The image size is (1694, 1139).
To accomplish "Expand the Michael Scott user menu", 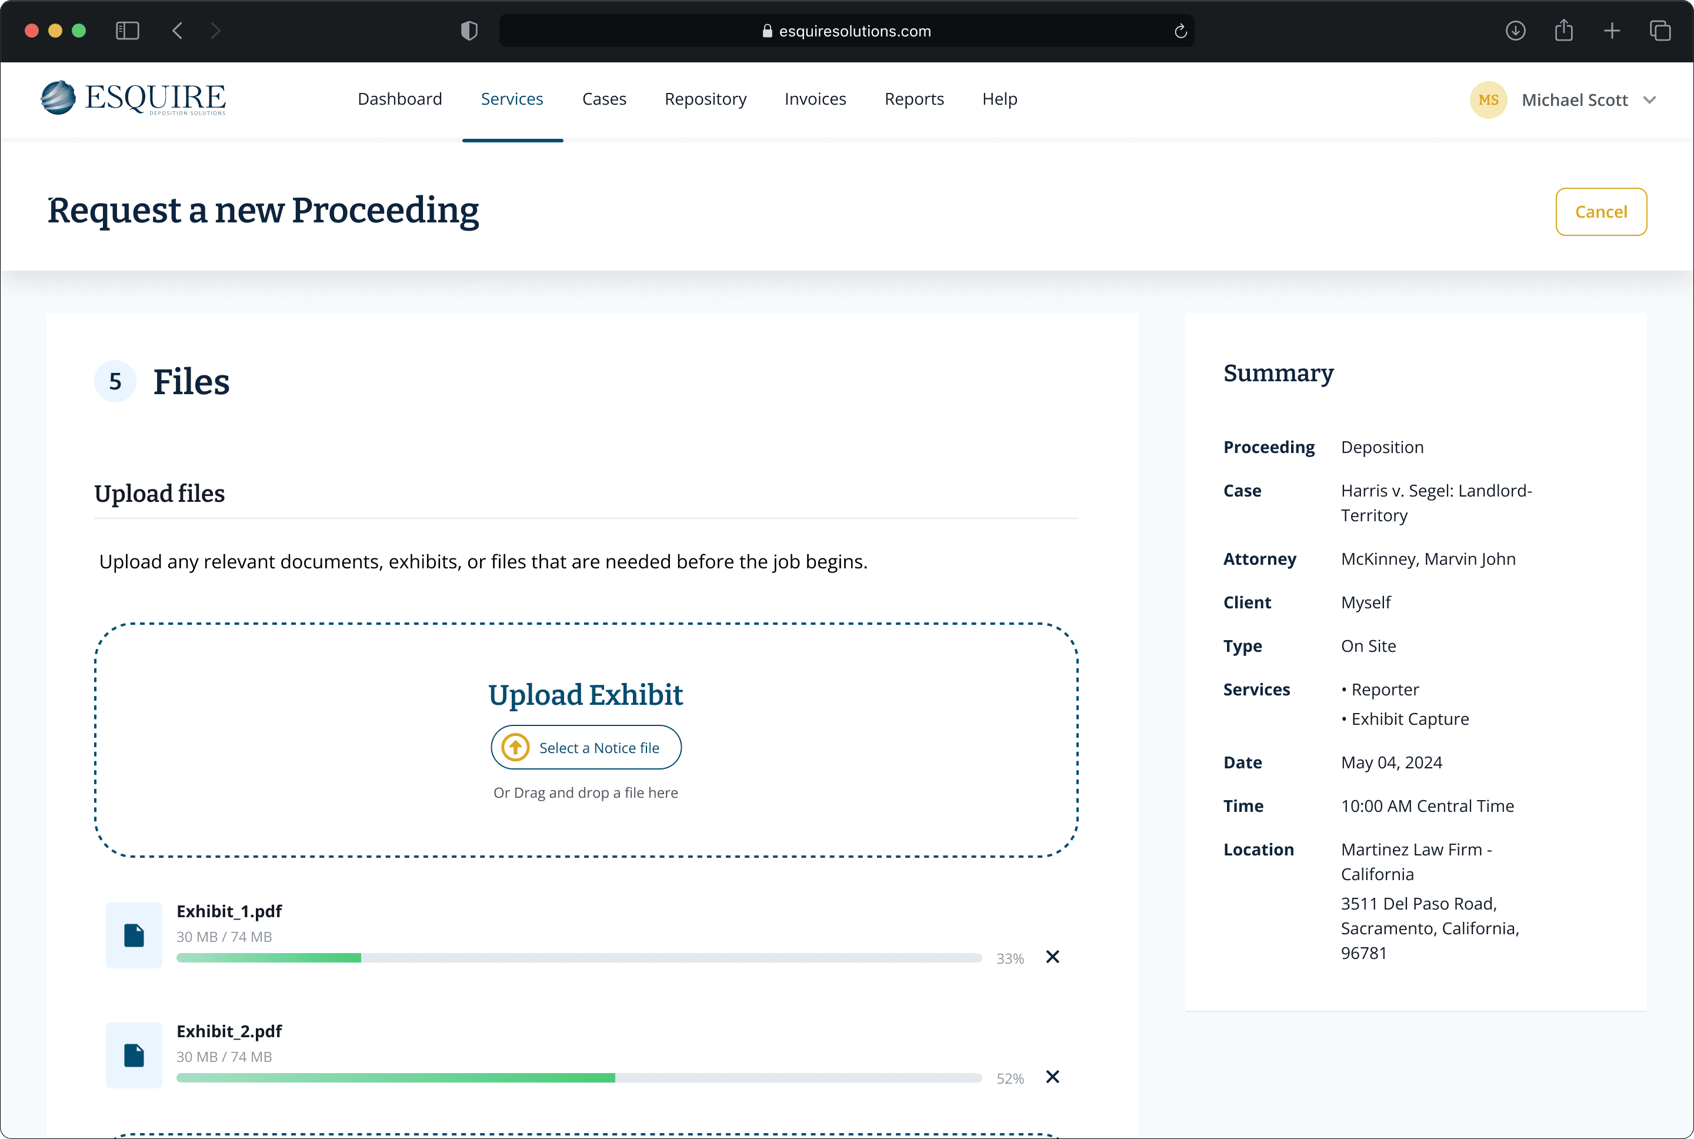I will pyautogui.click(x=1650, y=100).
